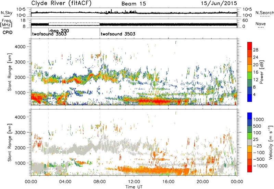Click the Velocity color bar value '-1000'

tap(260, 166)
